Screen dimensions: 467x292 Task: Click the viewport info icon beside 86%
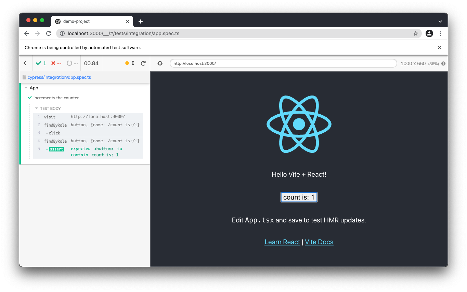[443, 63]
